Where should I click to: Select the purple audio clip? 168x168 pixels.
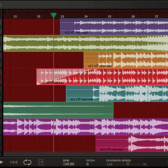[x=114, y=26]
